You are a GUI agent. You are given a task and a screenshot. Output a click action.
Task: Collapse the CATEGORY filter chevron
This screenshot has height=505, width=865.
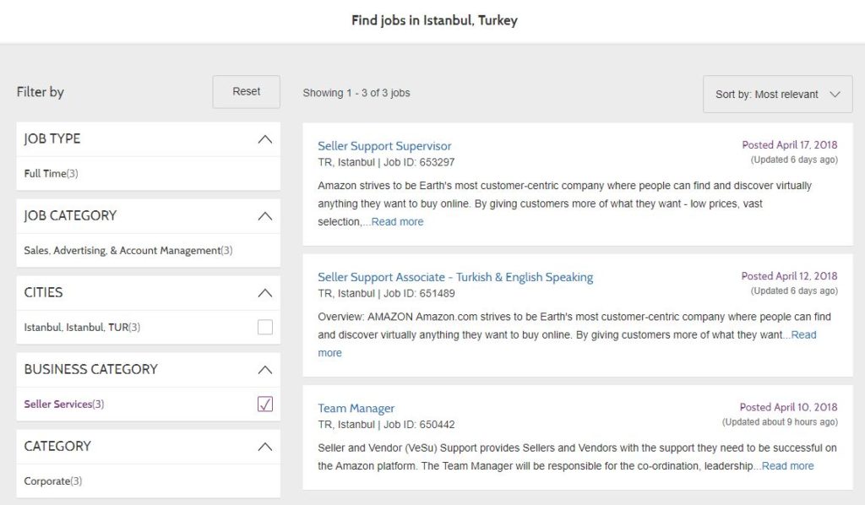coord(264,447)
